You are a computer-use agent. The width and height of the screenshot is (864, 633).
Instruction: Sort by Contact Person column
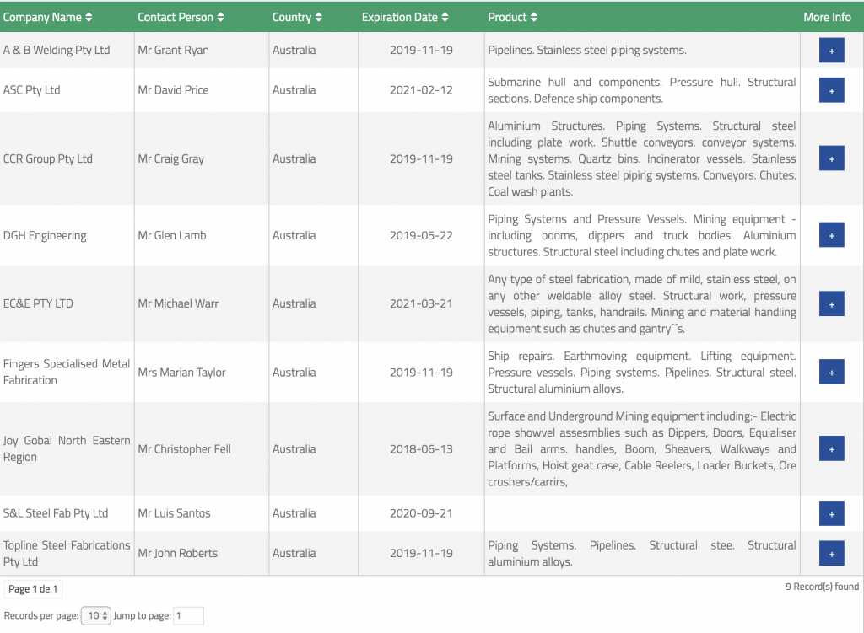click(181, 17)
